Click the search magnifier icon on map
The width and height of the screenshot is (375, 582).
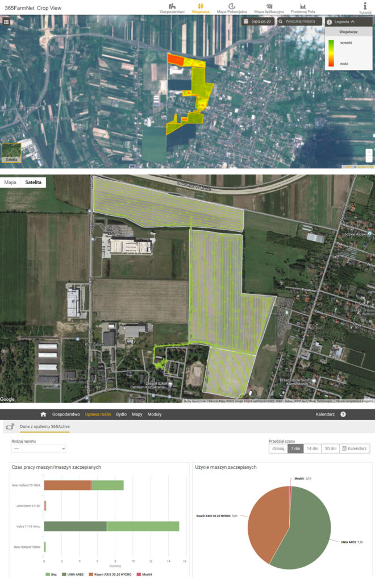coord(281,22)
